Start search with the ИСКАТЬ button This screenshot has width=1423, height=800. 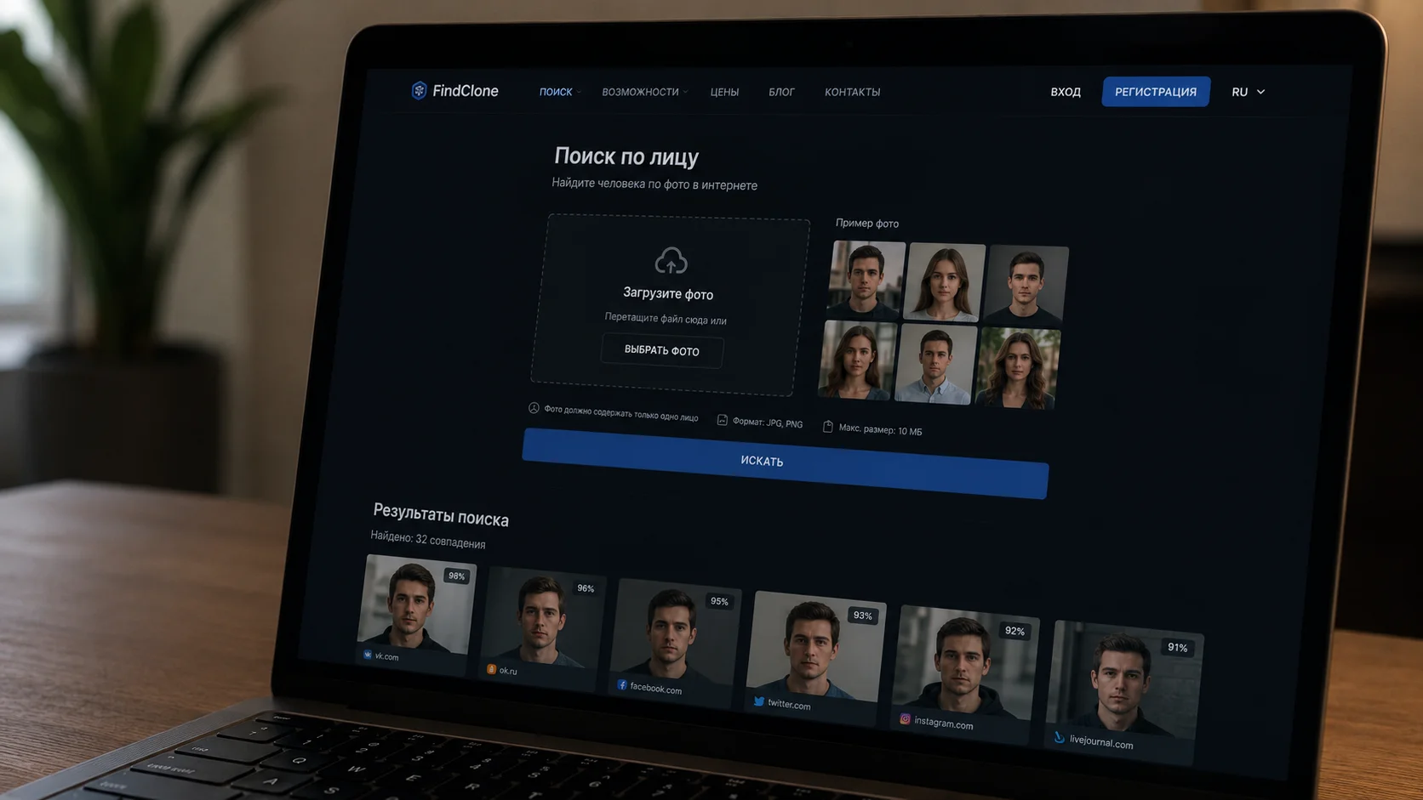pyautogui.click(x=785, y=463)
